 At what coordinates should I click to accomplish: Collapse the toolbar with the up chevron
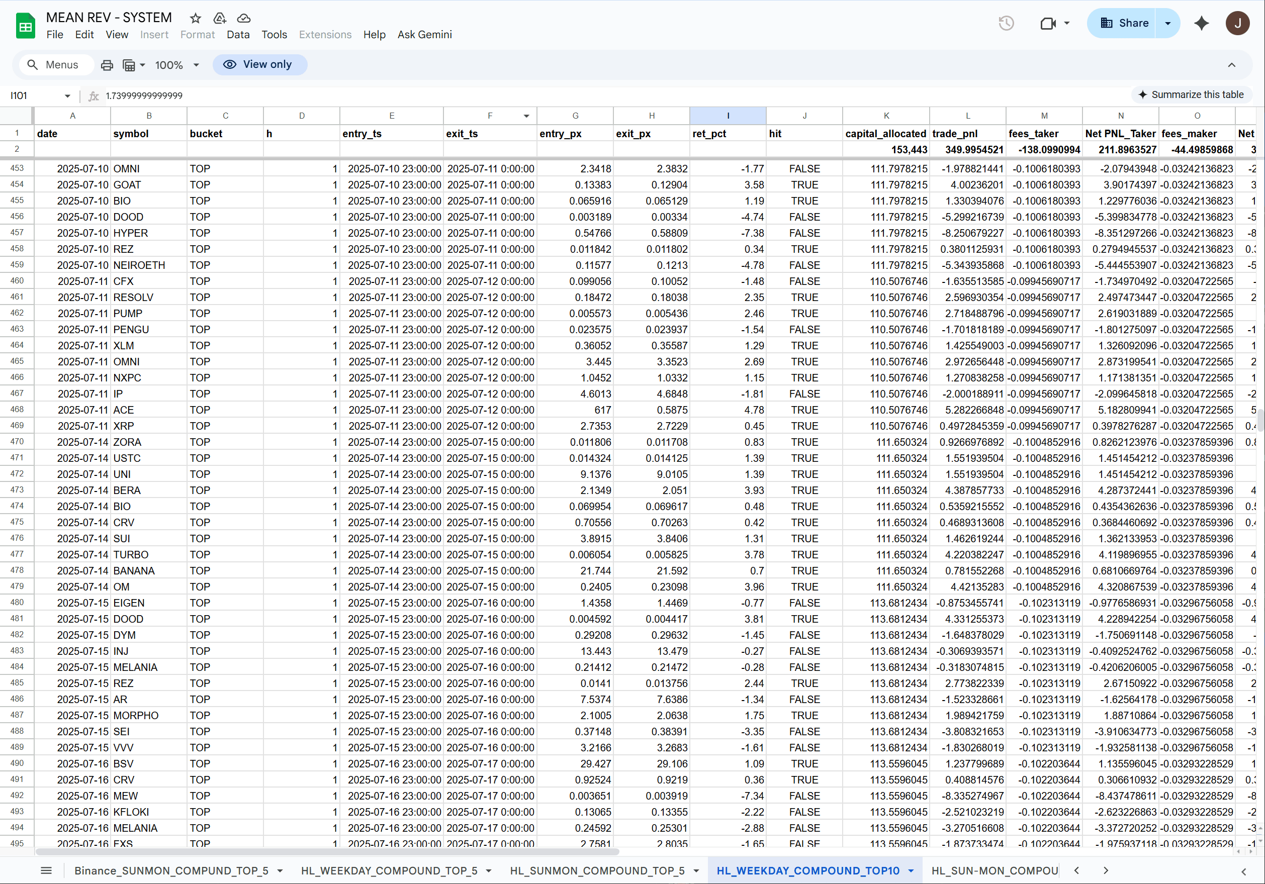tap(1231, 65)
